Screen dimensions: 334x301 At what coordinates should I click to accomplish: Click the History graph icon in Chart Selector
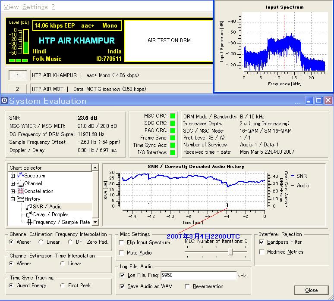pos(20,199)
